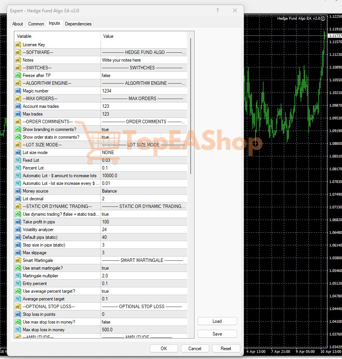The image size is (342, 359).
Task: Click the dialog help question mark icon
Action: click(x=218, y=11)
